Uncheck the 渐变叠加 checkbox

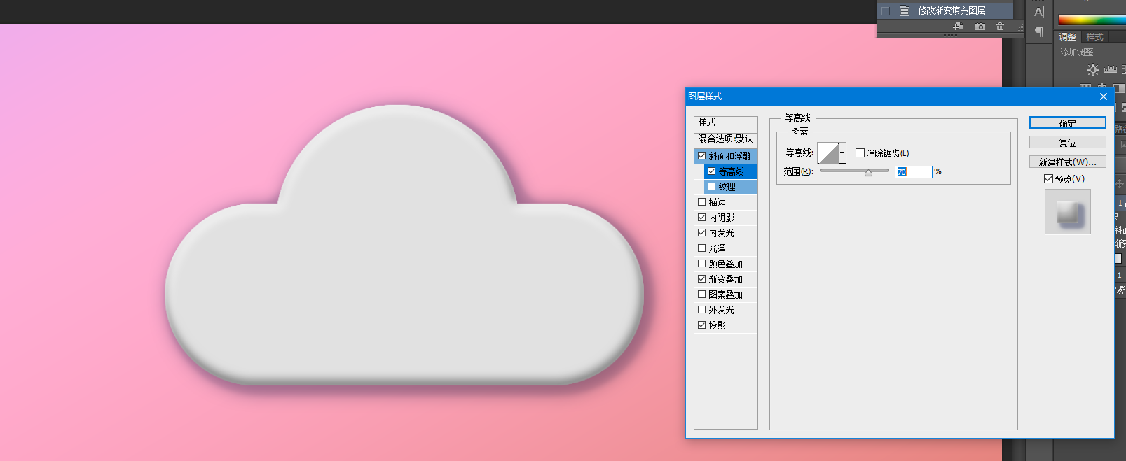tap(702, 279)
